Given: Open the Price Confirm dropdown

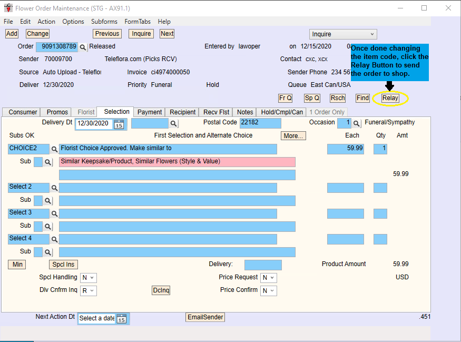Looking at the screenshot, I should pos(268,290).
